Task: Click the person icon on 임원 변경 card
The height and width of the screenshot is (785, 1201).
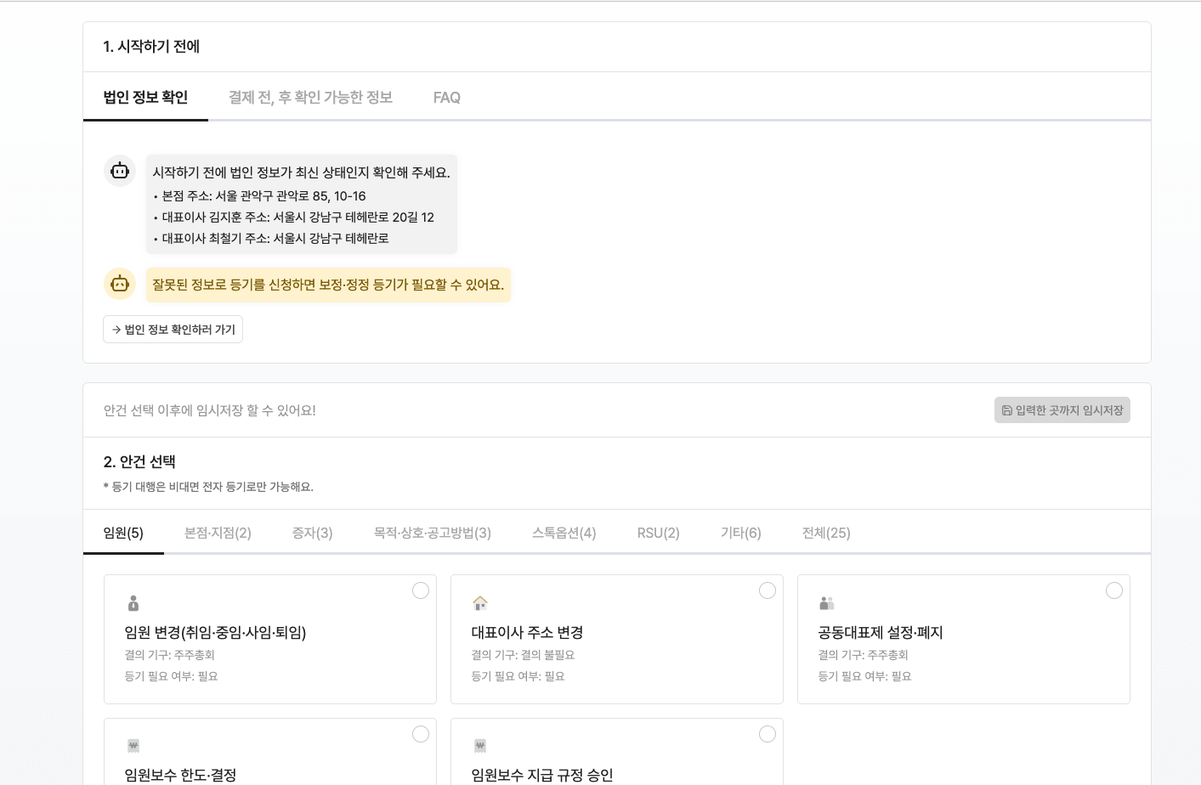Action: [133, 603]
